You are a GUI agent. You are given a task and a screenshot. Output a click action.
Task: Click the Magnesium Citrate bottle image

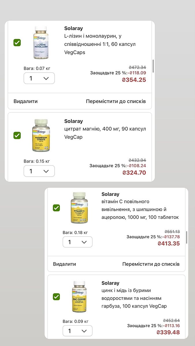point(41,136)
